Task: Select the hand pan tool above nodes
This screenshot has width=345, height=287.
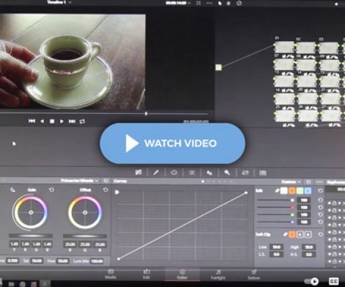Action: 228,3
